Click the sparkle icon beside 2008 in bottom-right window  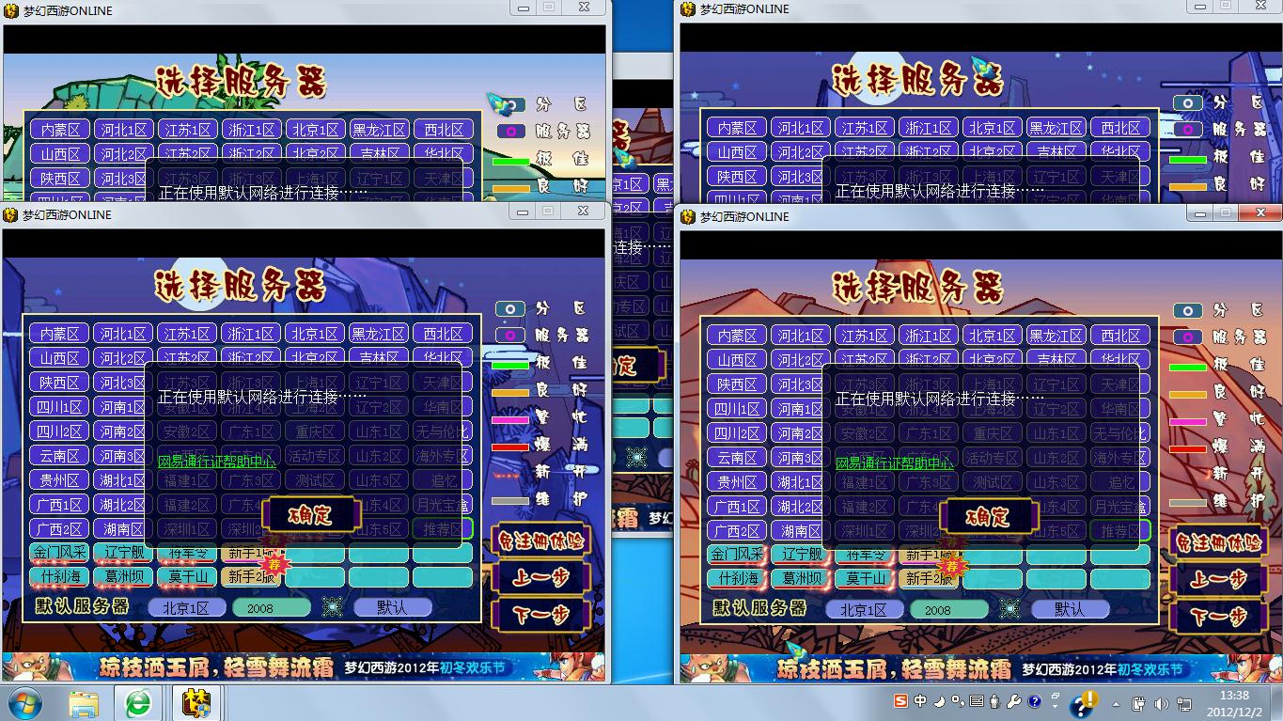[1010, 609]
